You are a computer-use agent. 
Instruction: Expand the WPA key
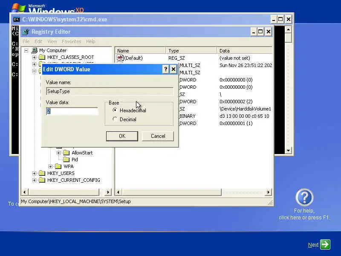click(50, 166)
